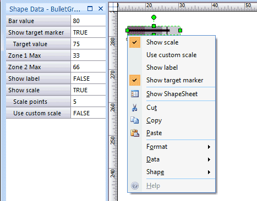Click the ruler origin crosshair corner
This screenshot has width=257, height=201.
(x=113, y=7)
